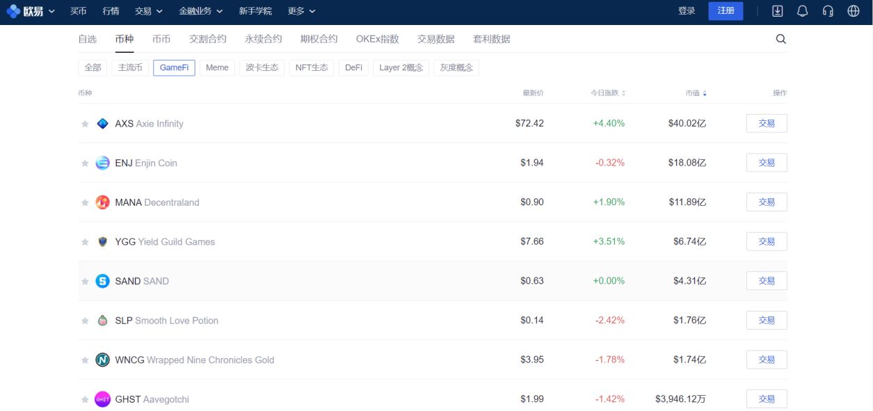Toggle favorite star for SLP
Screen dimensions: 873x411
[x=85, y=321]
